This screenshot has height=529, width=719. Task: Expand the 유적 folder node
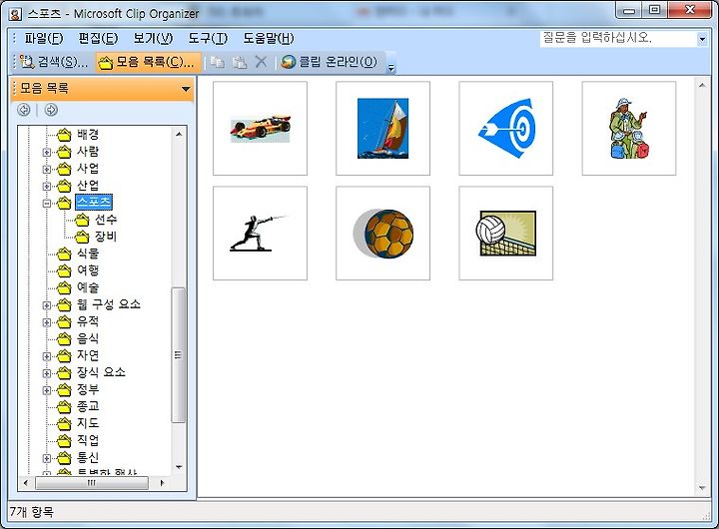[46, 322]
